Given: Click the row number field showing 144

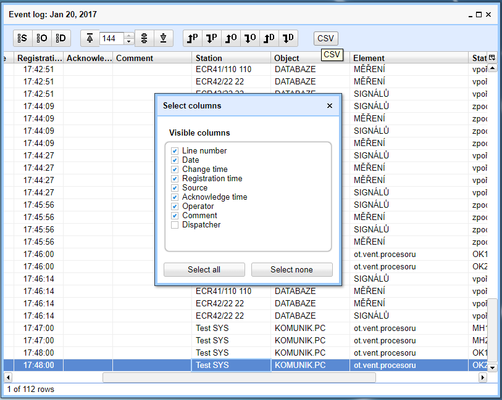Looking at the screenshot, I should (x=111, y=38).
